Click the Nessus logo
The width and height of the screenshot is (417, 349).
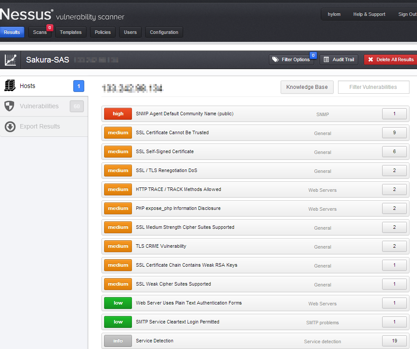pyautogui.click(x=26, y=14)
